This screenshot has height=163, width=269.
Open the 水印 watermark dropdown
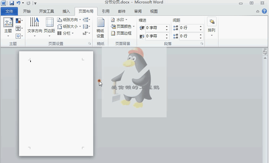[x=119, y=20]
